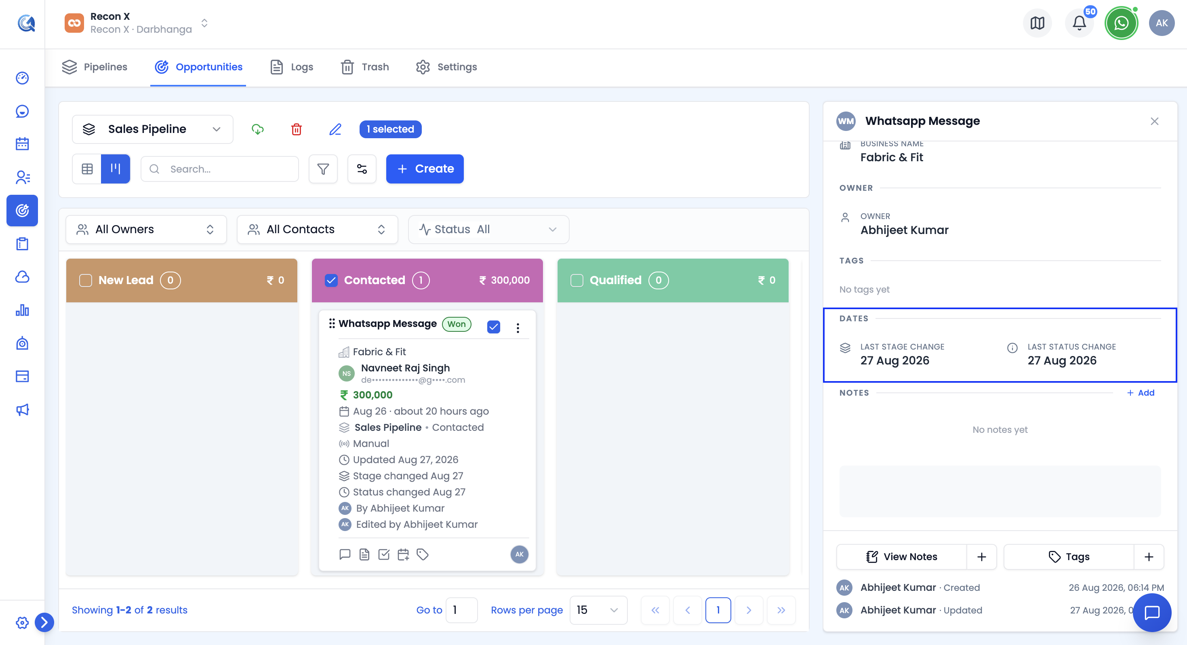Open the dashboard gauge sidebar icon
Viewport: 1187px width, 645px height.
[22, 78]
